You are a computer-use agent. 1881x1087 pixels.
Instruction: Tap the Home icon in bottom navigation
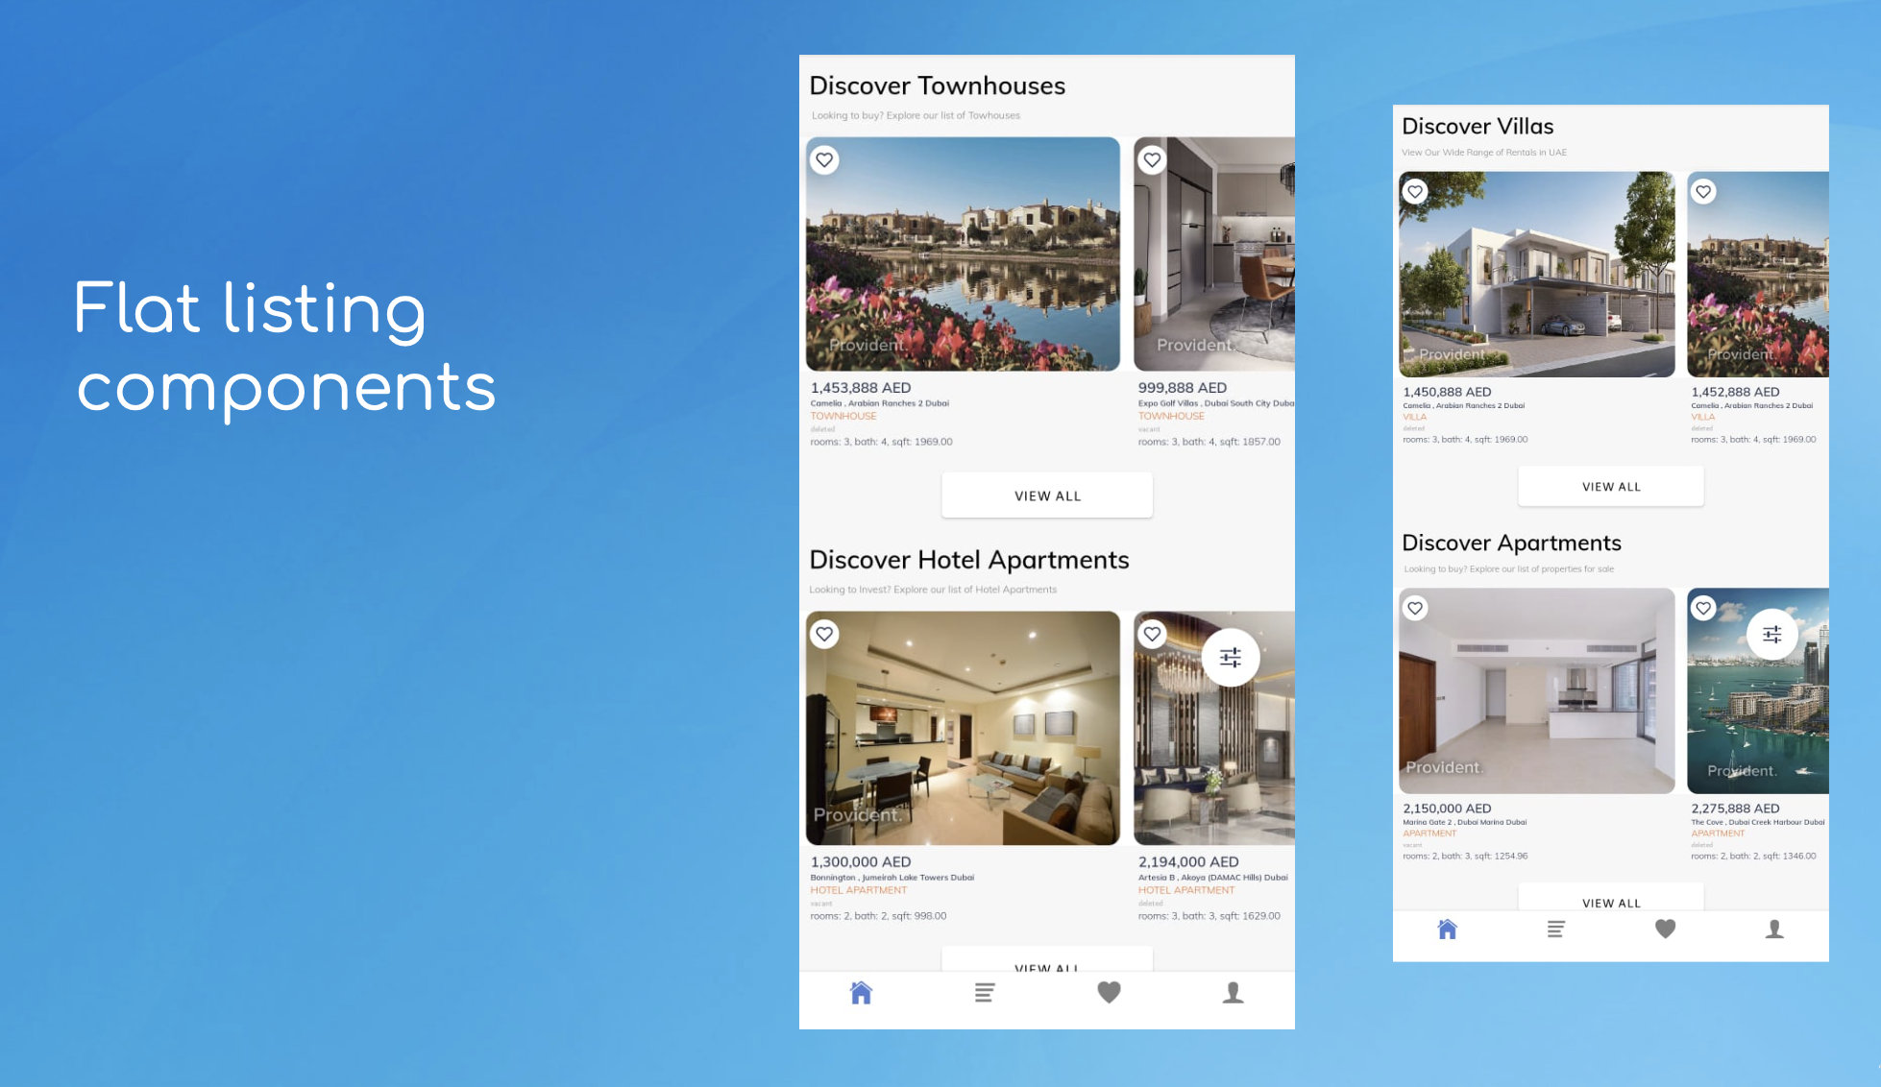[860, 997]
